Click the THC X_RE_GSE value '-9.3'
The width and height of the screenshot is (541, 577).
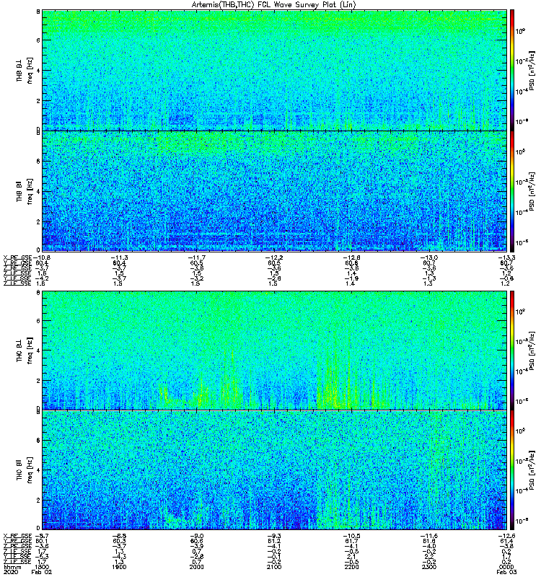pos(274,536)
